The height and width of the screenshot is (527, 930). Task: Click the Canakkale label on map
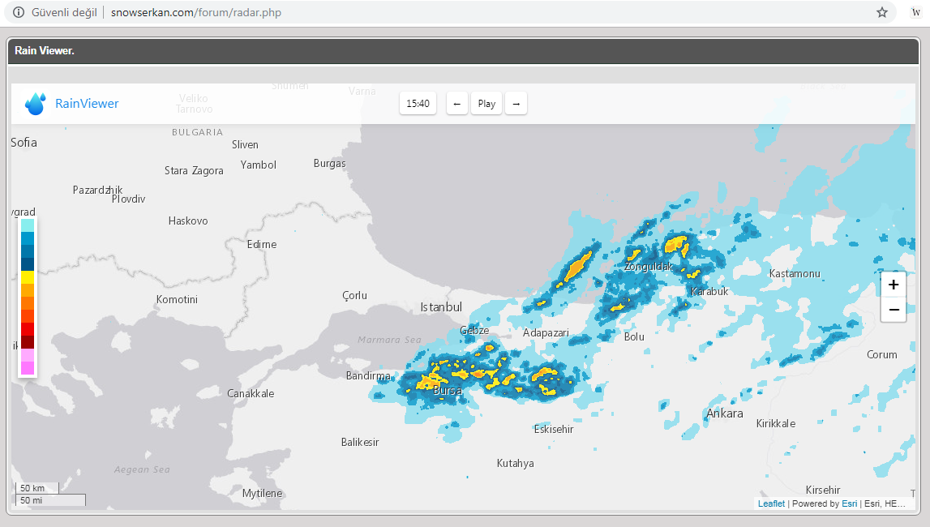(251, 393)
